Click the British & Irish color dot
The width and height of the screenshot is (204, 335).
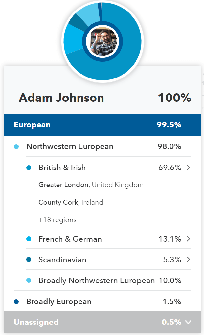point(29,167)
